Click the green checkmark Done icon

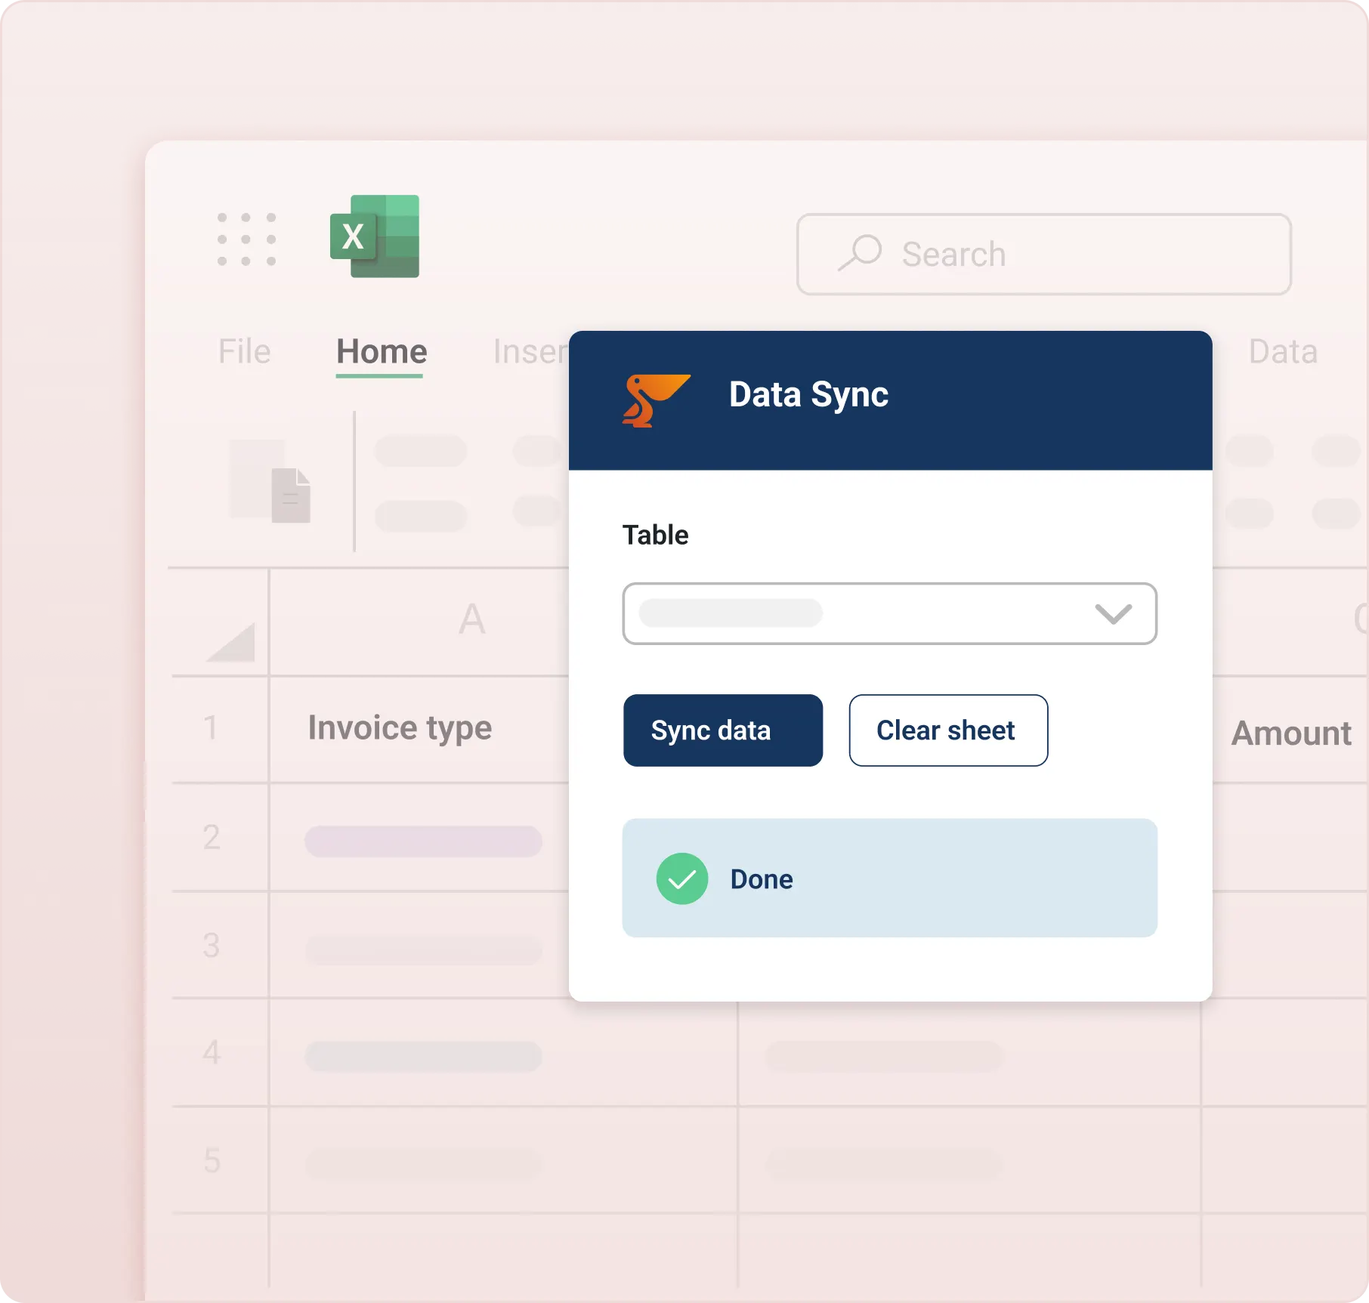(x=681, y=878)
